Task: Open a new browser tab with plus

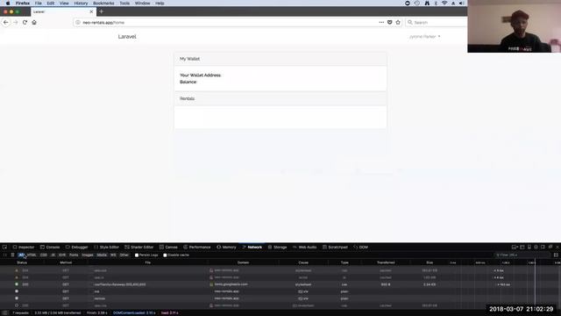Action: tap(102, 11)
